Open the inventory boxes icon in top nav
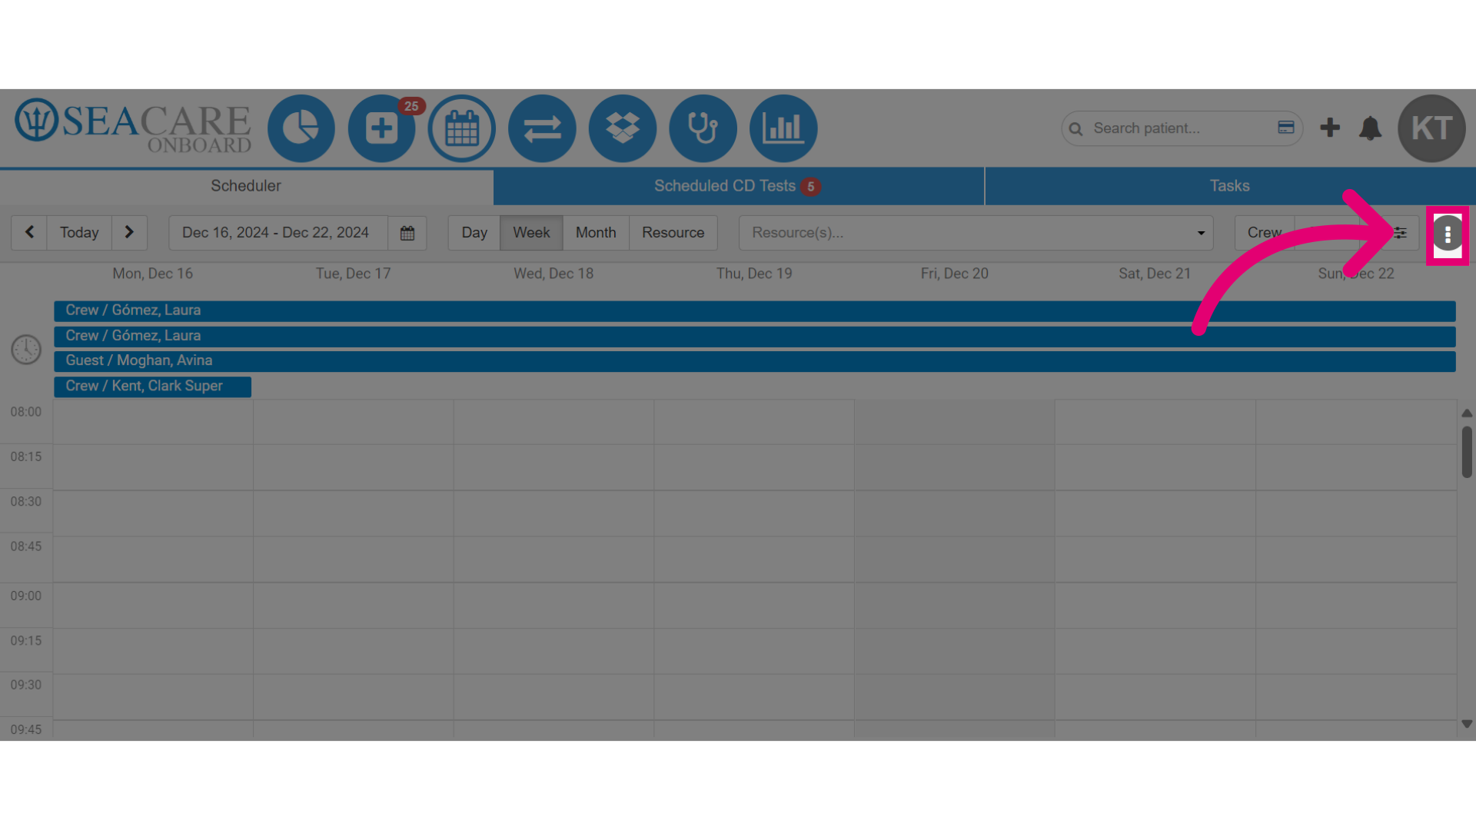 (x=623, y=128)
